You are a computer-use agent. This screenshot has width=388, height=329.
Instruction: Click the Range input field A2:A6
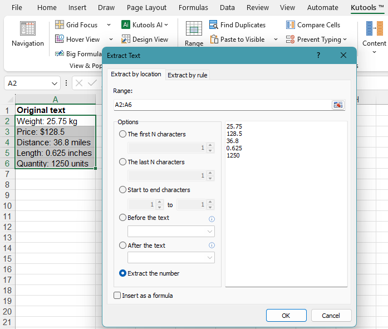[222, 105]
